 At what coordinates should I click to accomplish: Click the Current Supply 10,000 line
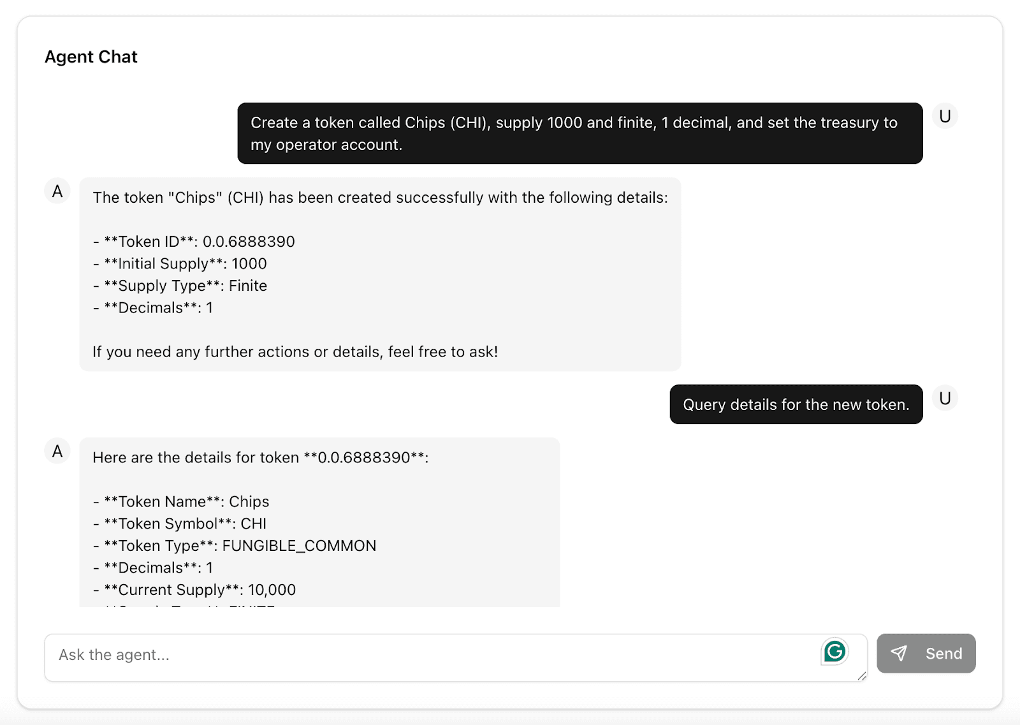point(194,590)
